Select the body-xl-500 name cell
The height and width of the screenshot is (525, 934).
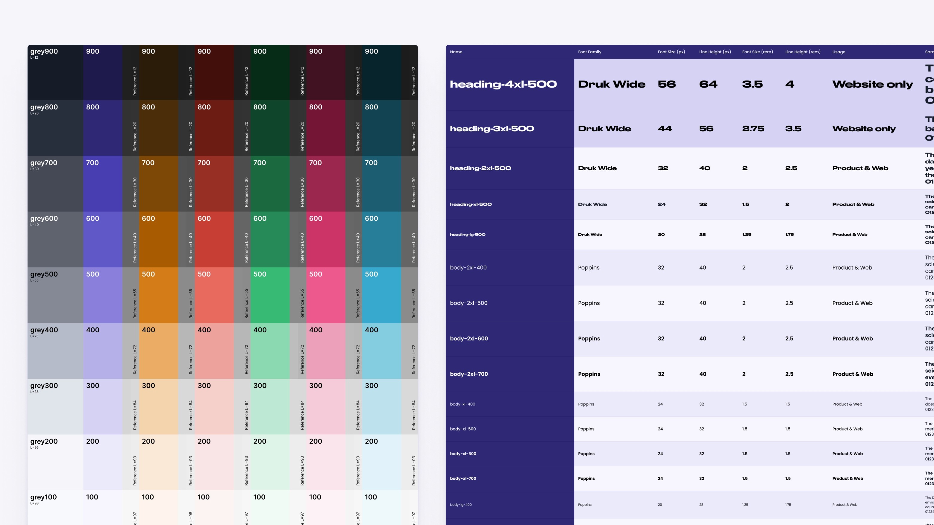510,429
